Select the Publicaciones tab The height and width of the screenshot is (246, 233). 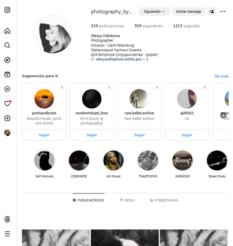coord(88,200)
